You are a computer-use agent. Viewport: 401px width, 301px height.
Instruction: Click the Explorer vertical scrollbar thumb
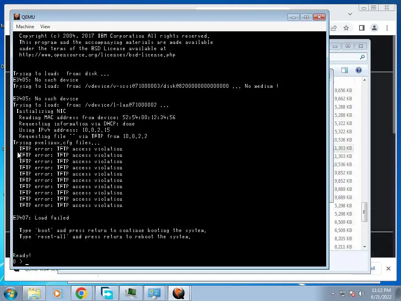click(365, 212)
